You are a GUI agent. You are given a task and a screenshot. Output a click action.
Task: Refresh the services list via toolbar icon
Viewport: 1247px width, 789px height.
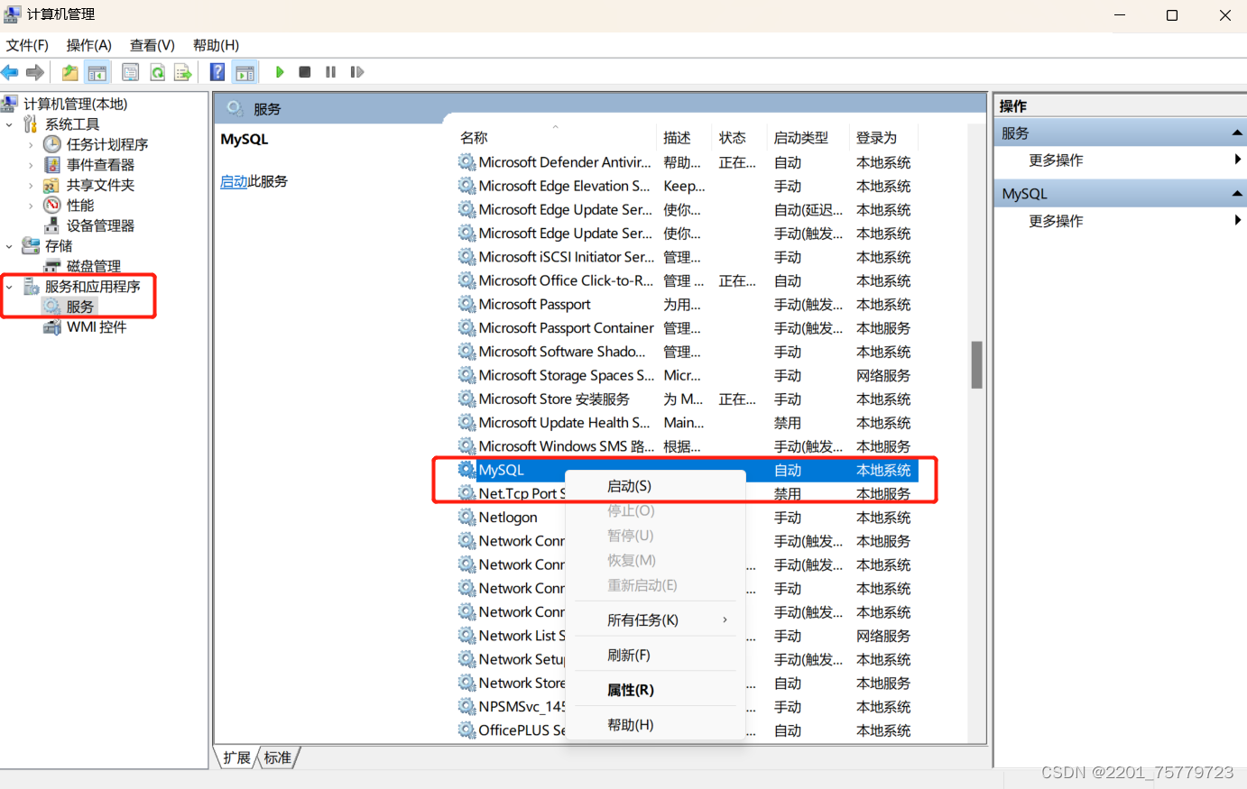(157, 72)
